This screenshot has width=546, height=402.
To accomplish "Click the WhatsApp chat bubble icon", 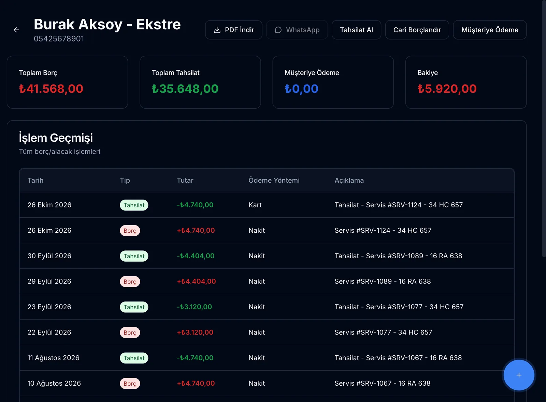I will click(x=278, y=30).
